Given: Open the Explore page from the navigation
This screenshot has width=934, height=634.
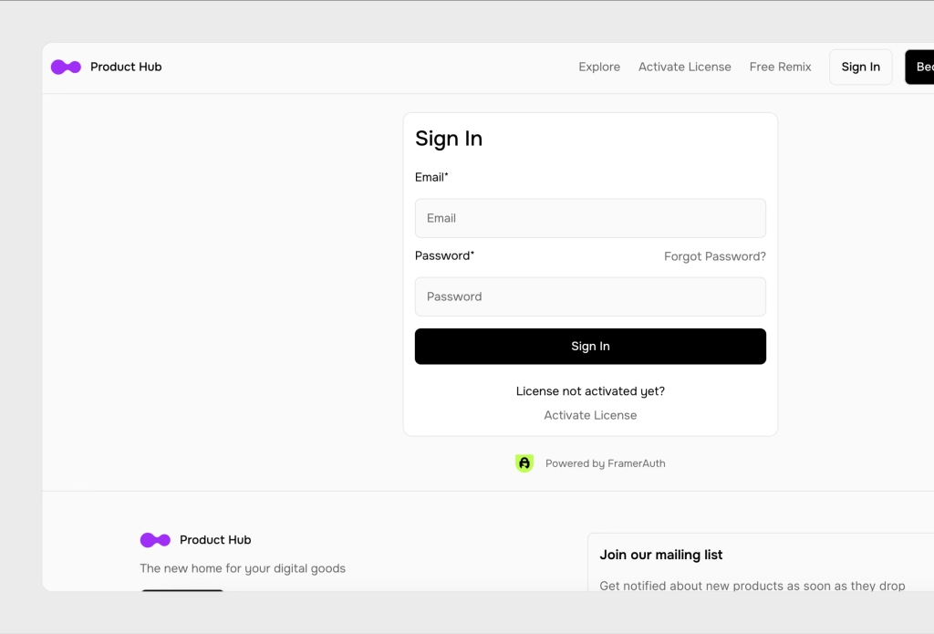Looking at the screenshot, I should [598, 67].
